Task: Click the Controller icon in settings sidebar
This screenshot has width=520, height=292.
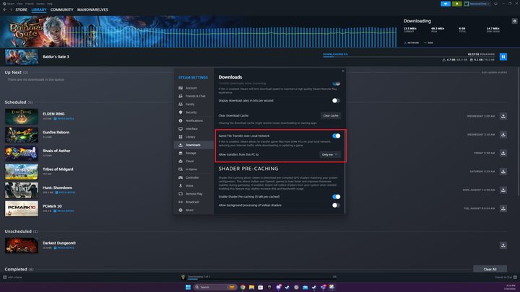Action: click(x=181, y=177)
